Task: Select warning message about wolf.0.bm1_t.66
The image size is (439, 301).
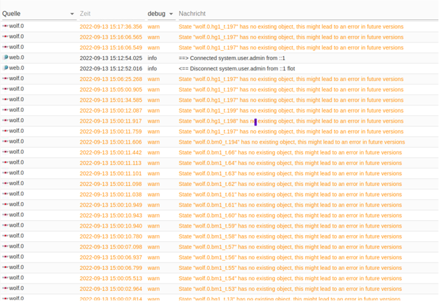Action: 290,153
